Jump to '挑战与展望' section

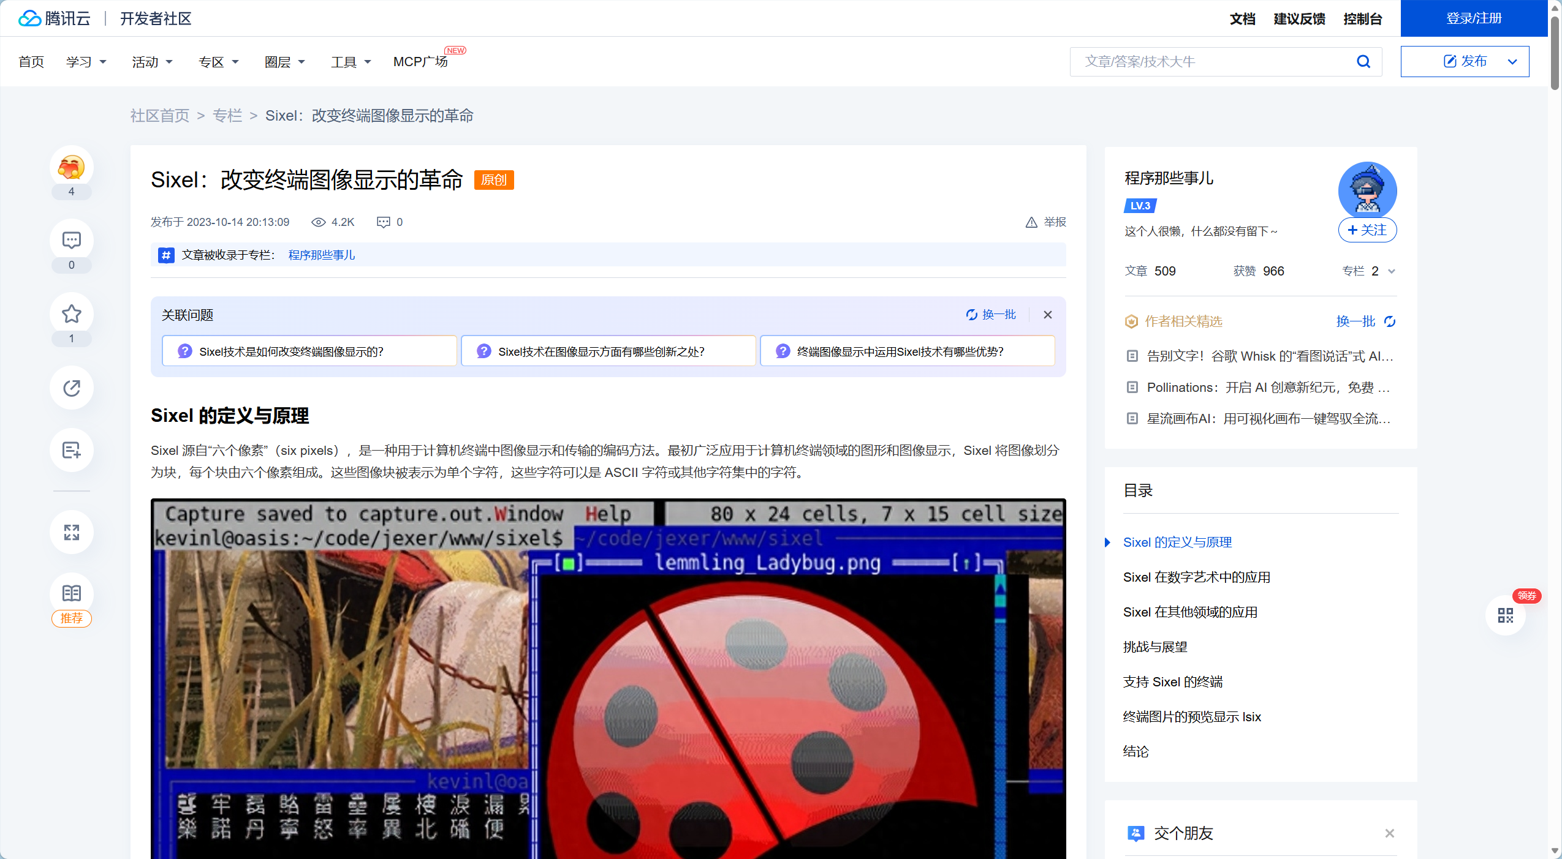(1155, 647)
